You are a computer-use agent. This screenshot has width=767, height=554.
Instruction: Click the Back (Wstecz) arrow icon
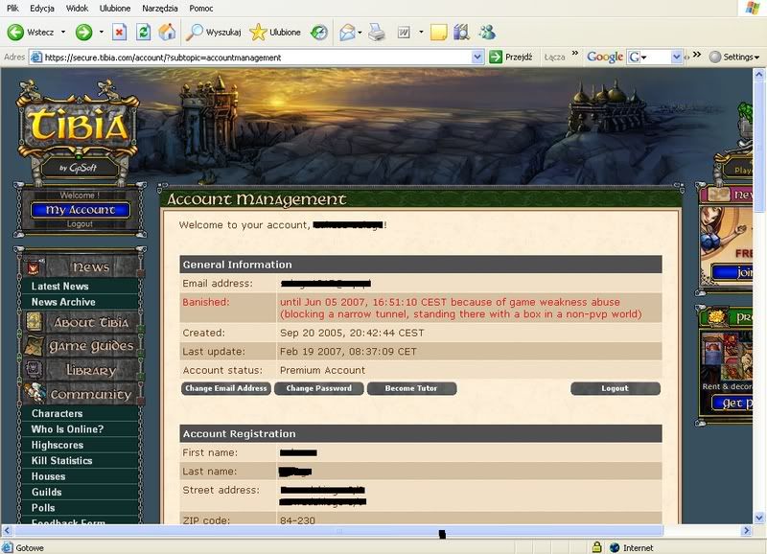(x=15, y=33)
